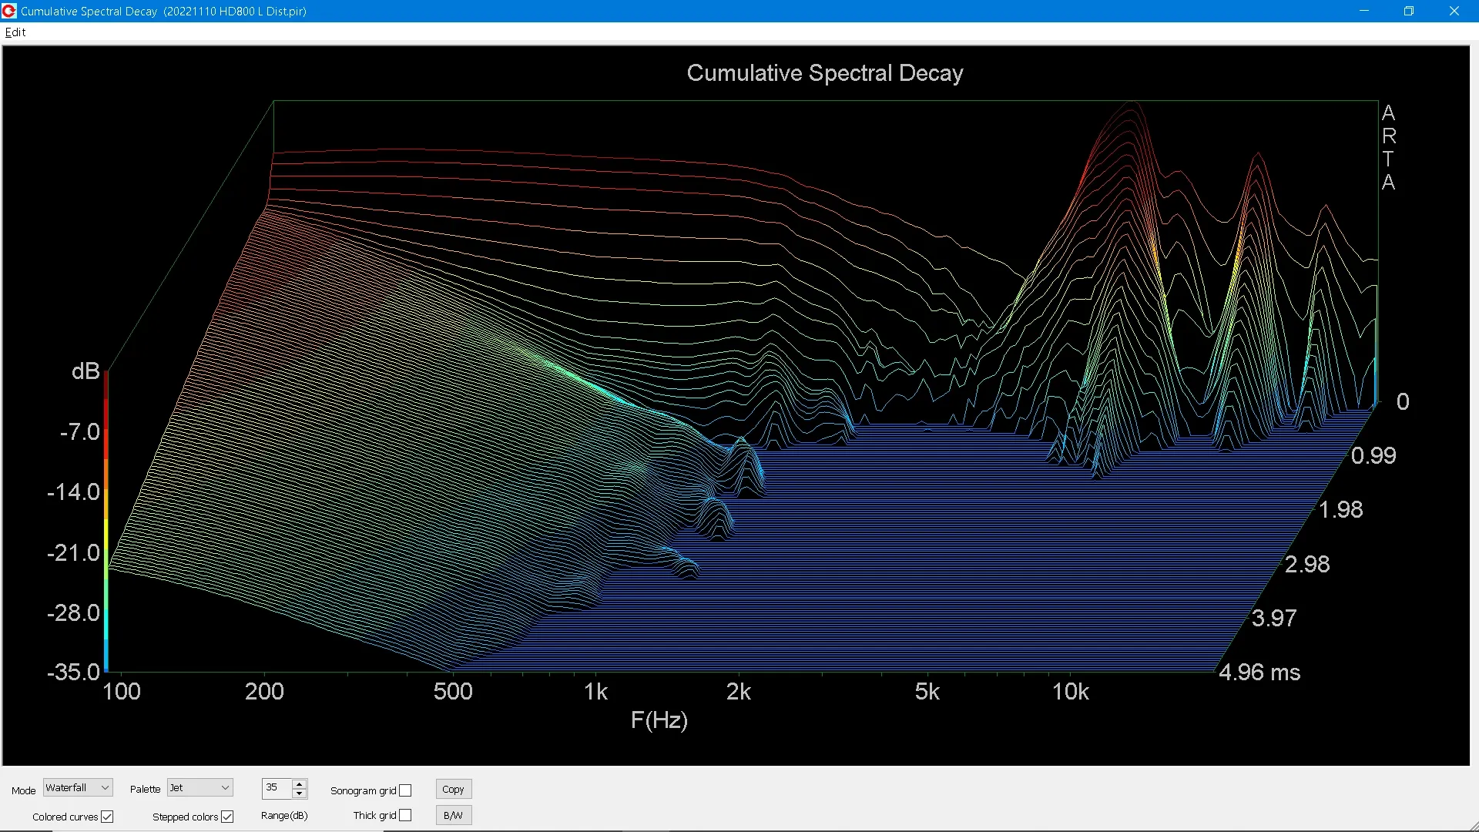Disable the Colored curves checkbox
The width and height of the screenshot is (1479, 832).
(107, 817)
